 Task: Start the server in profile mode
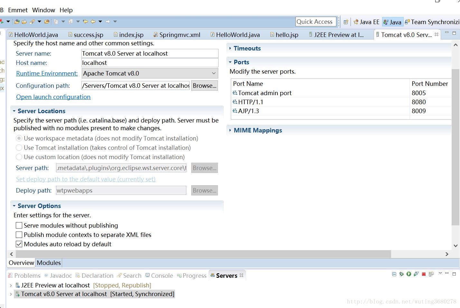coord(416,274)
